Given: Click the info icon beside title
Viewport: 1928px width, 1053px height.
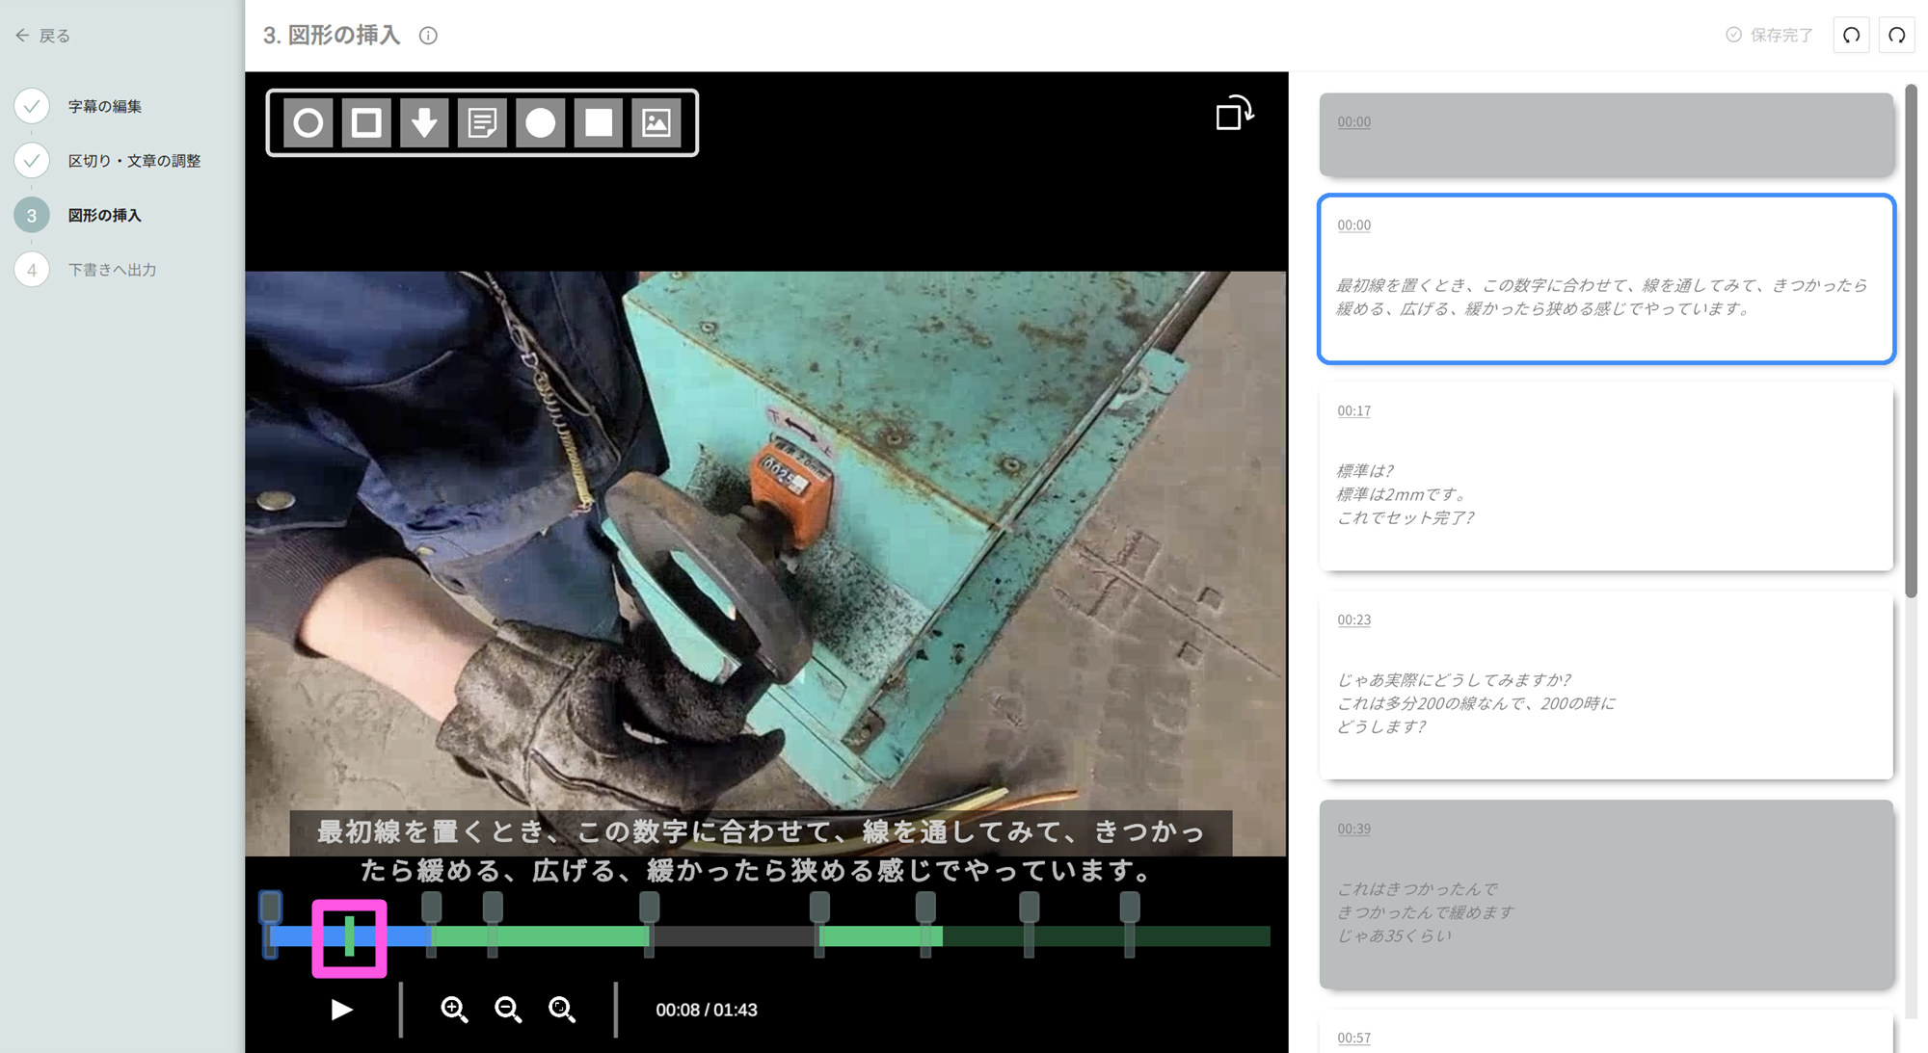Looking at the screenshot, I should pyautogui.click(x=428, y=36).
